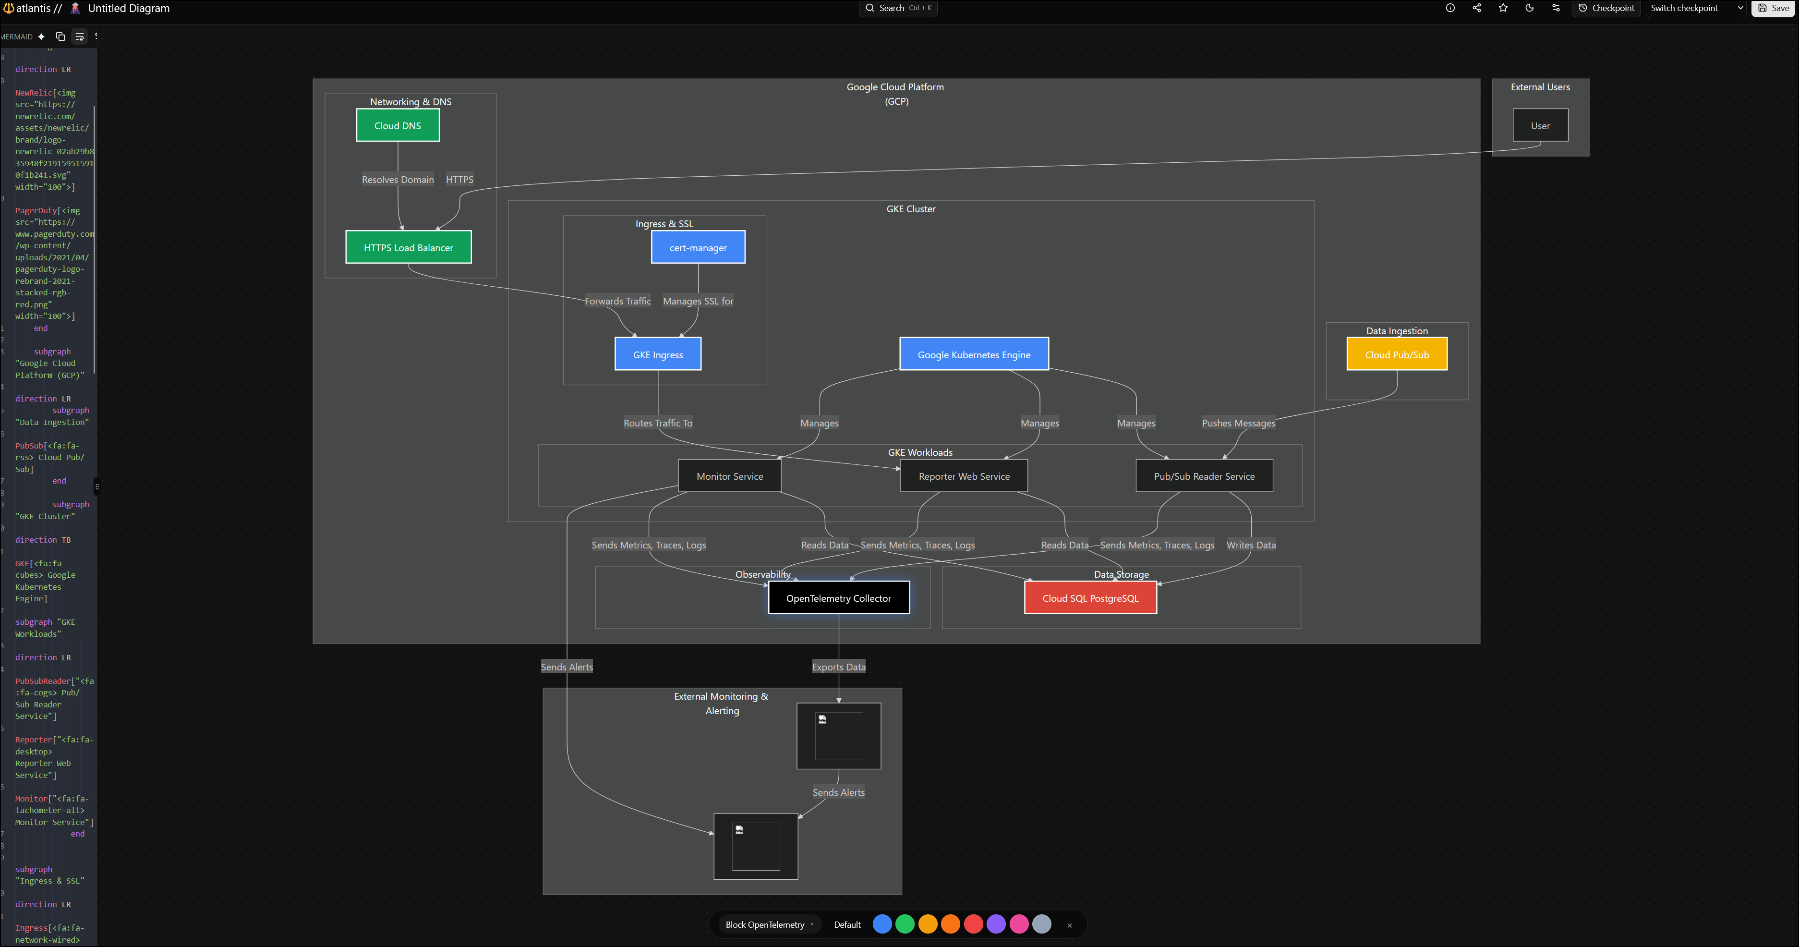Click the Untitled Diagram title
The width and height of the screenshot is (1799, 947).
[x=129, y=8]
